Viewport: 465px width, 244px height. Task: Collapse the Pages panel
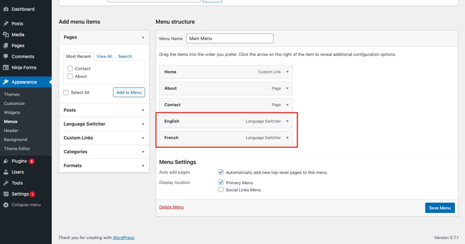coord(143,37)
